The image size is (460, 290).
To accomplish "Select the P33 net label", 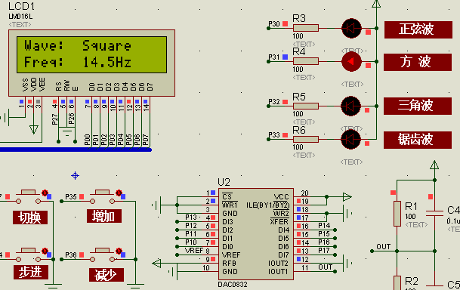I will pyautogui.click(x=274, y=135).
